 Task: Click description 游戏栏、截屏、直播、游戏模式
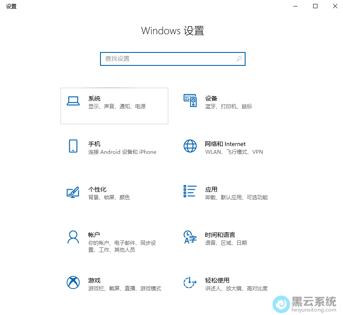click(125, 289)
